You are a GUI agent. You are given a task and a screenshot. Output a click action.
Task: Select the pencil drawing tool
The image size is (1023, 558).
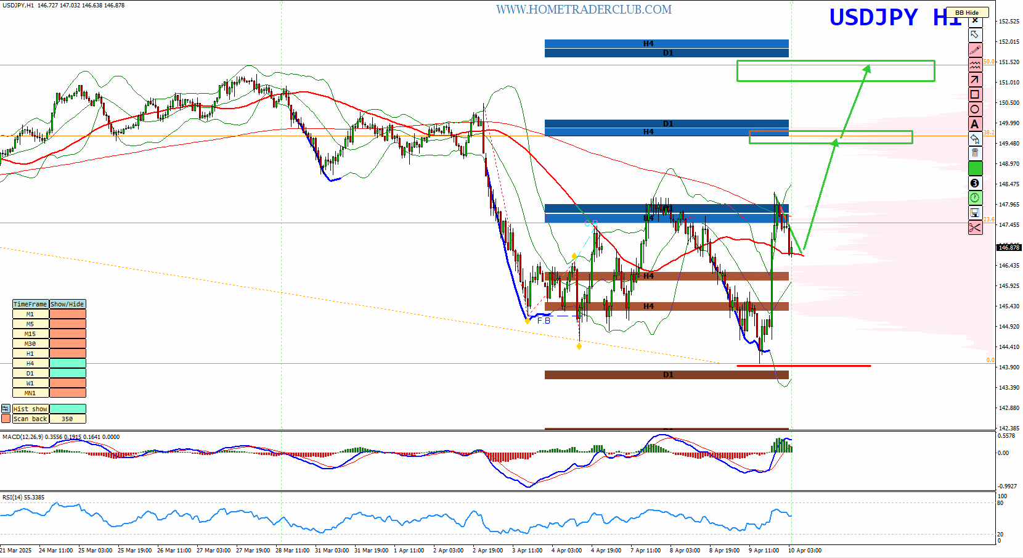tap(975, 50)
